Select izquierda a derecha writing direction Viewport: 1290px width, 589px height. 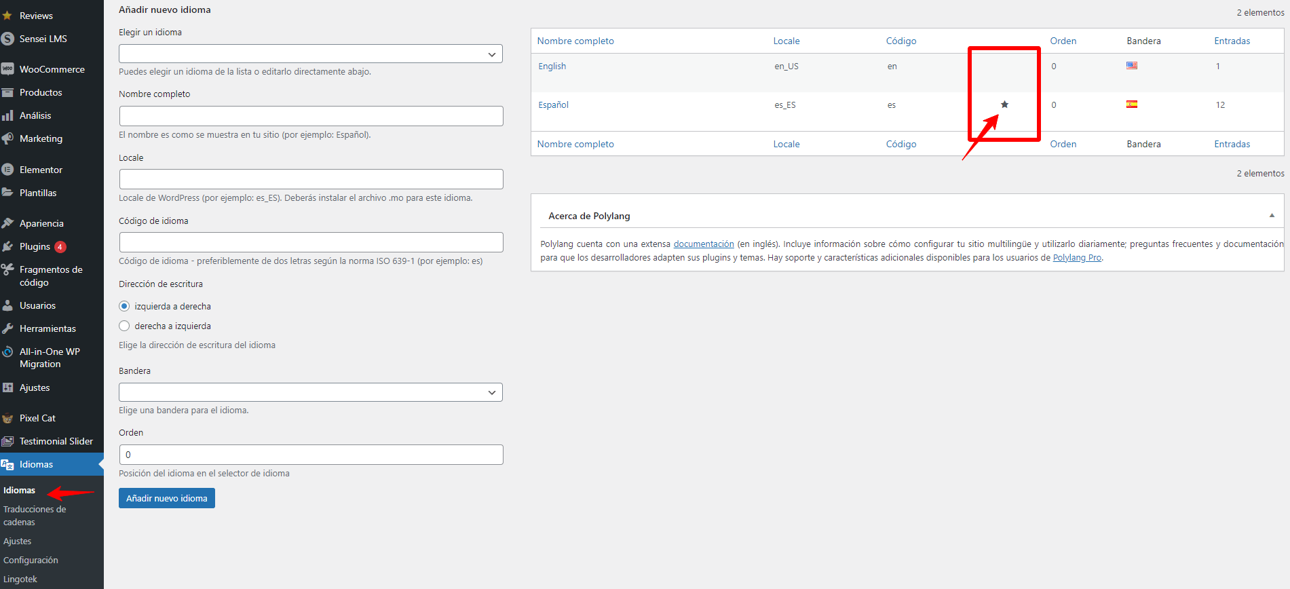124,306
